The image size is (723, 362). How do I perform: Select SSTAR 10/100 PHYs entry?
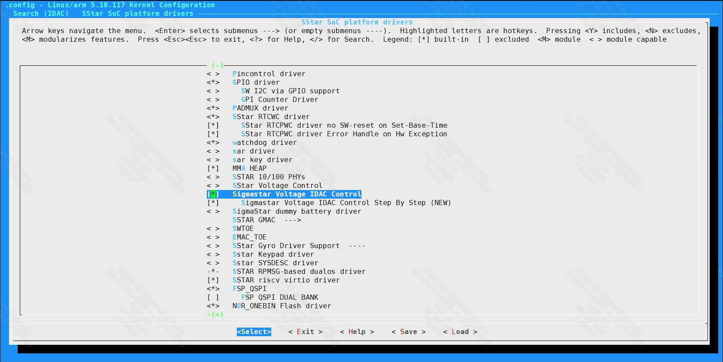coord(269,177)
